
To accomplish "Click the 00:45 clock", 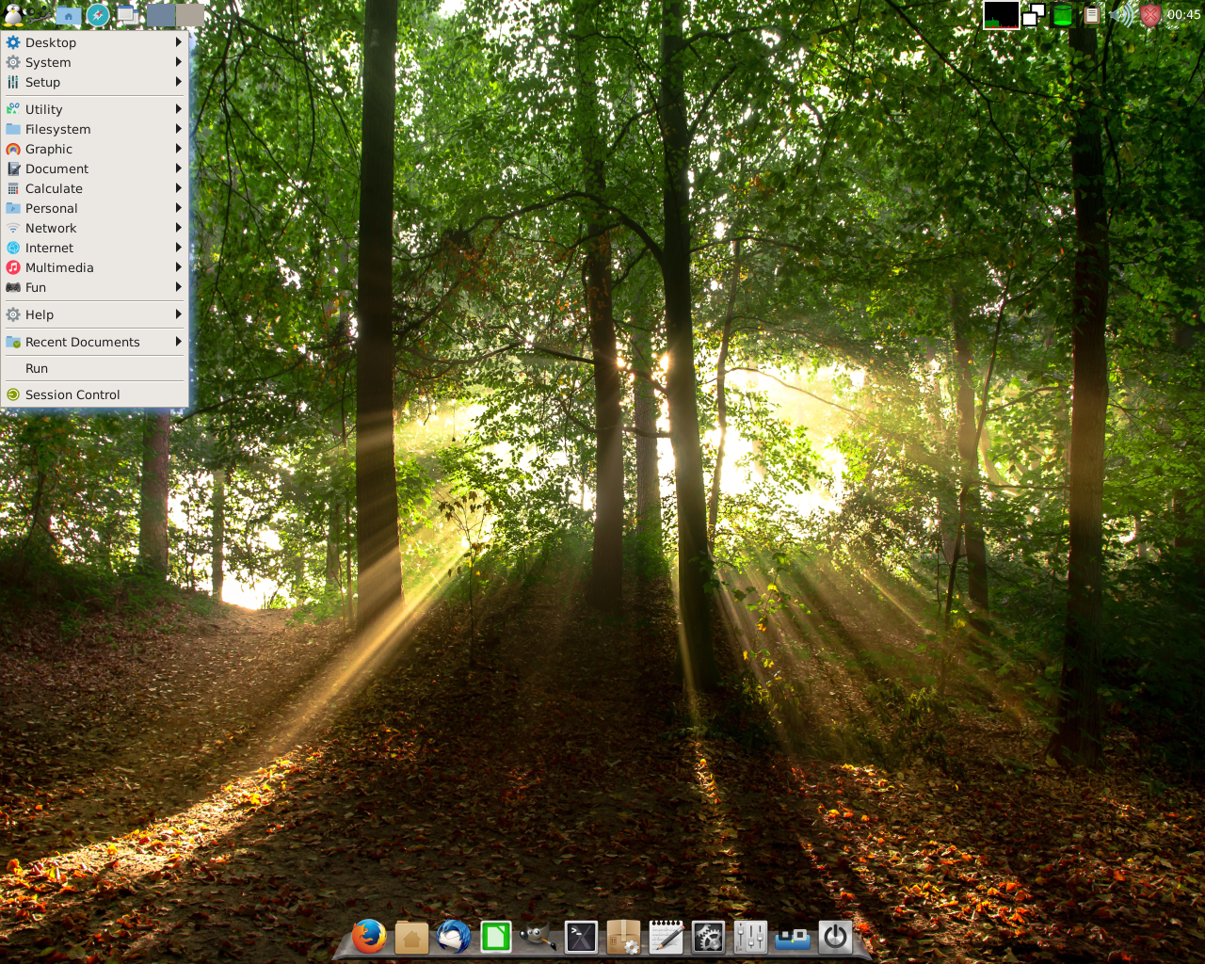I will pyautogui.click(x=1183, y=14).
